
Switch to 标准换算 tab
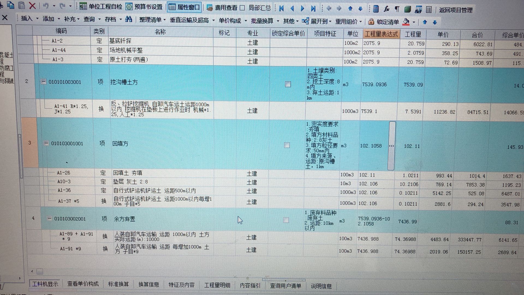pyautogui.click(x=118, y=284)
